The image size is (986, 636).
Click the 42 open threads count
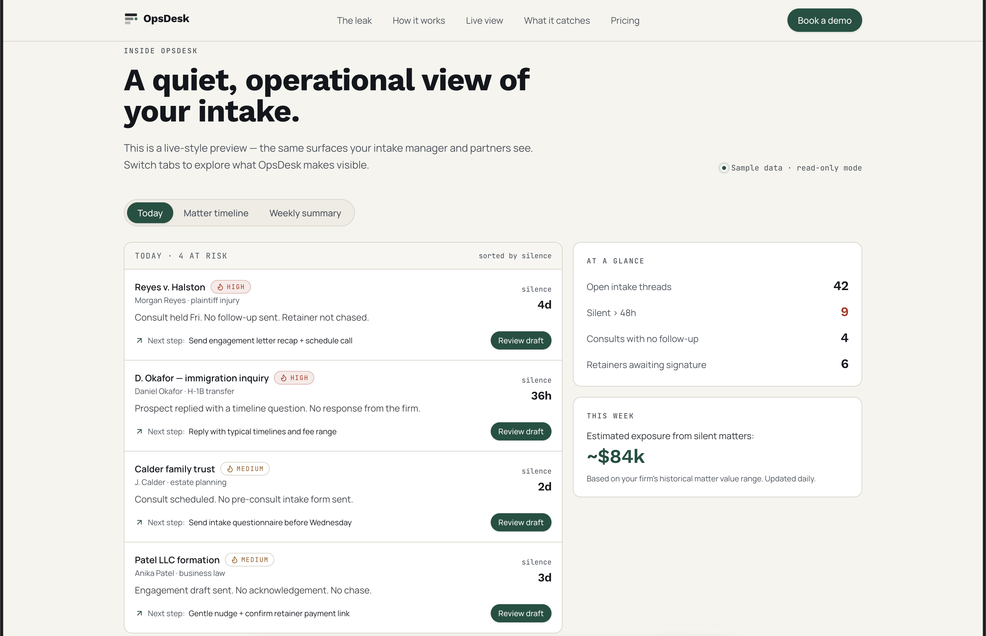tap(841, 286)
